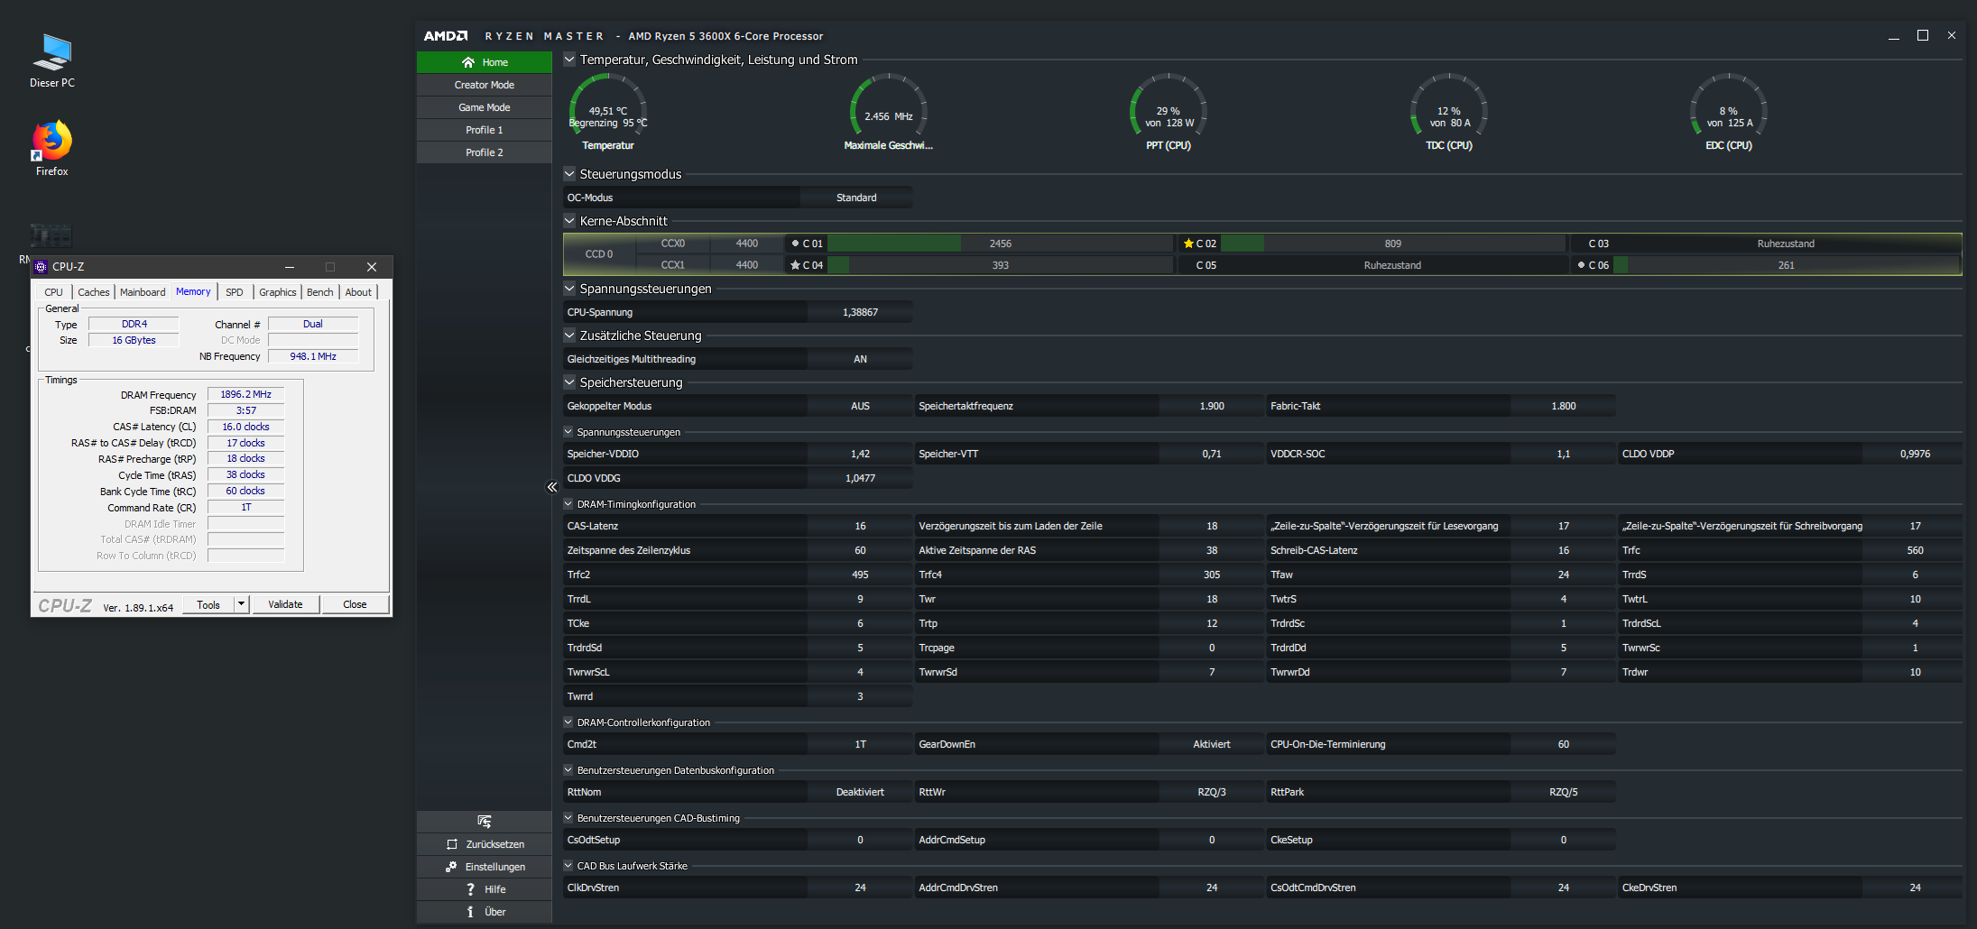This screenshot has height=929, width=1977.
Task: Click the star marker on core C 02
Action: [1188, 244]
